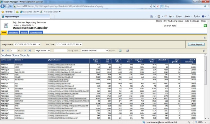Click the report refresh icon
This screenshot has width=210, height=124.
(120, 51)
